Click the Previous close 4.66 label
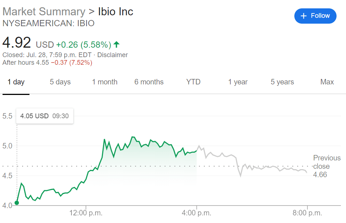 click(x=326, y=166)
